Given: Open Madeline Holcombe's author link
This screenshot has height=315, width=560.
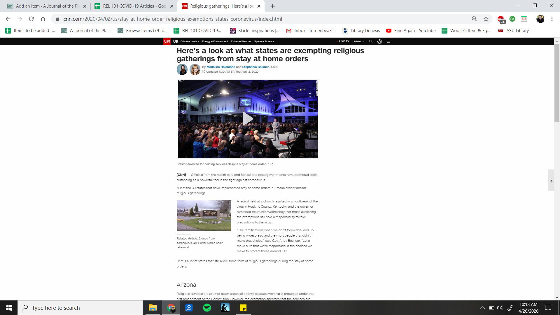Looking at the screenshot, I should 221,67.
